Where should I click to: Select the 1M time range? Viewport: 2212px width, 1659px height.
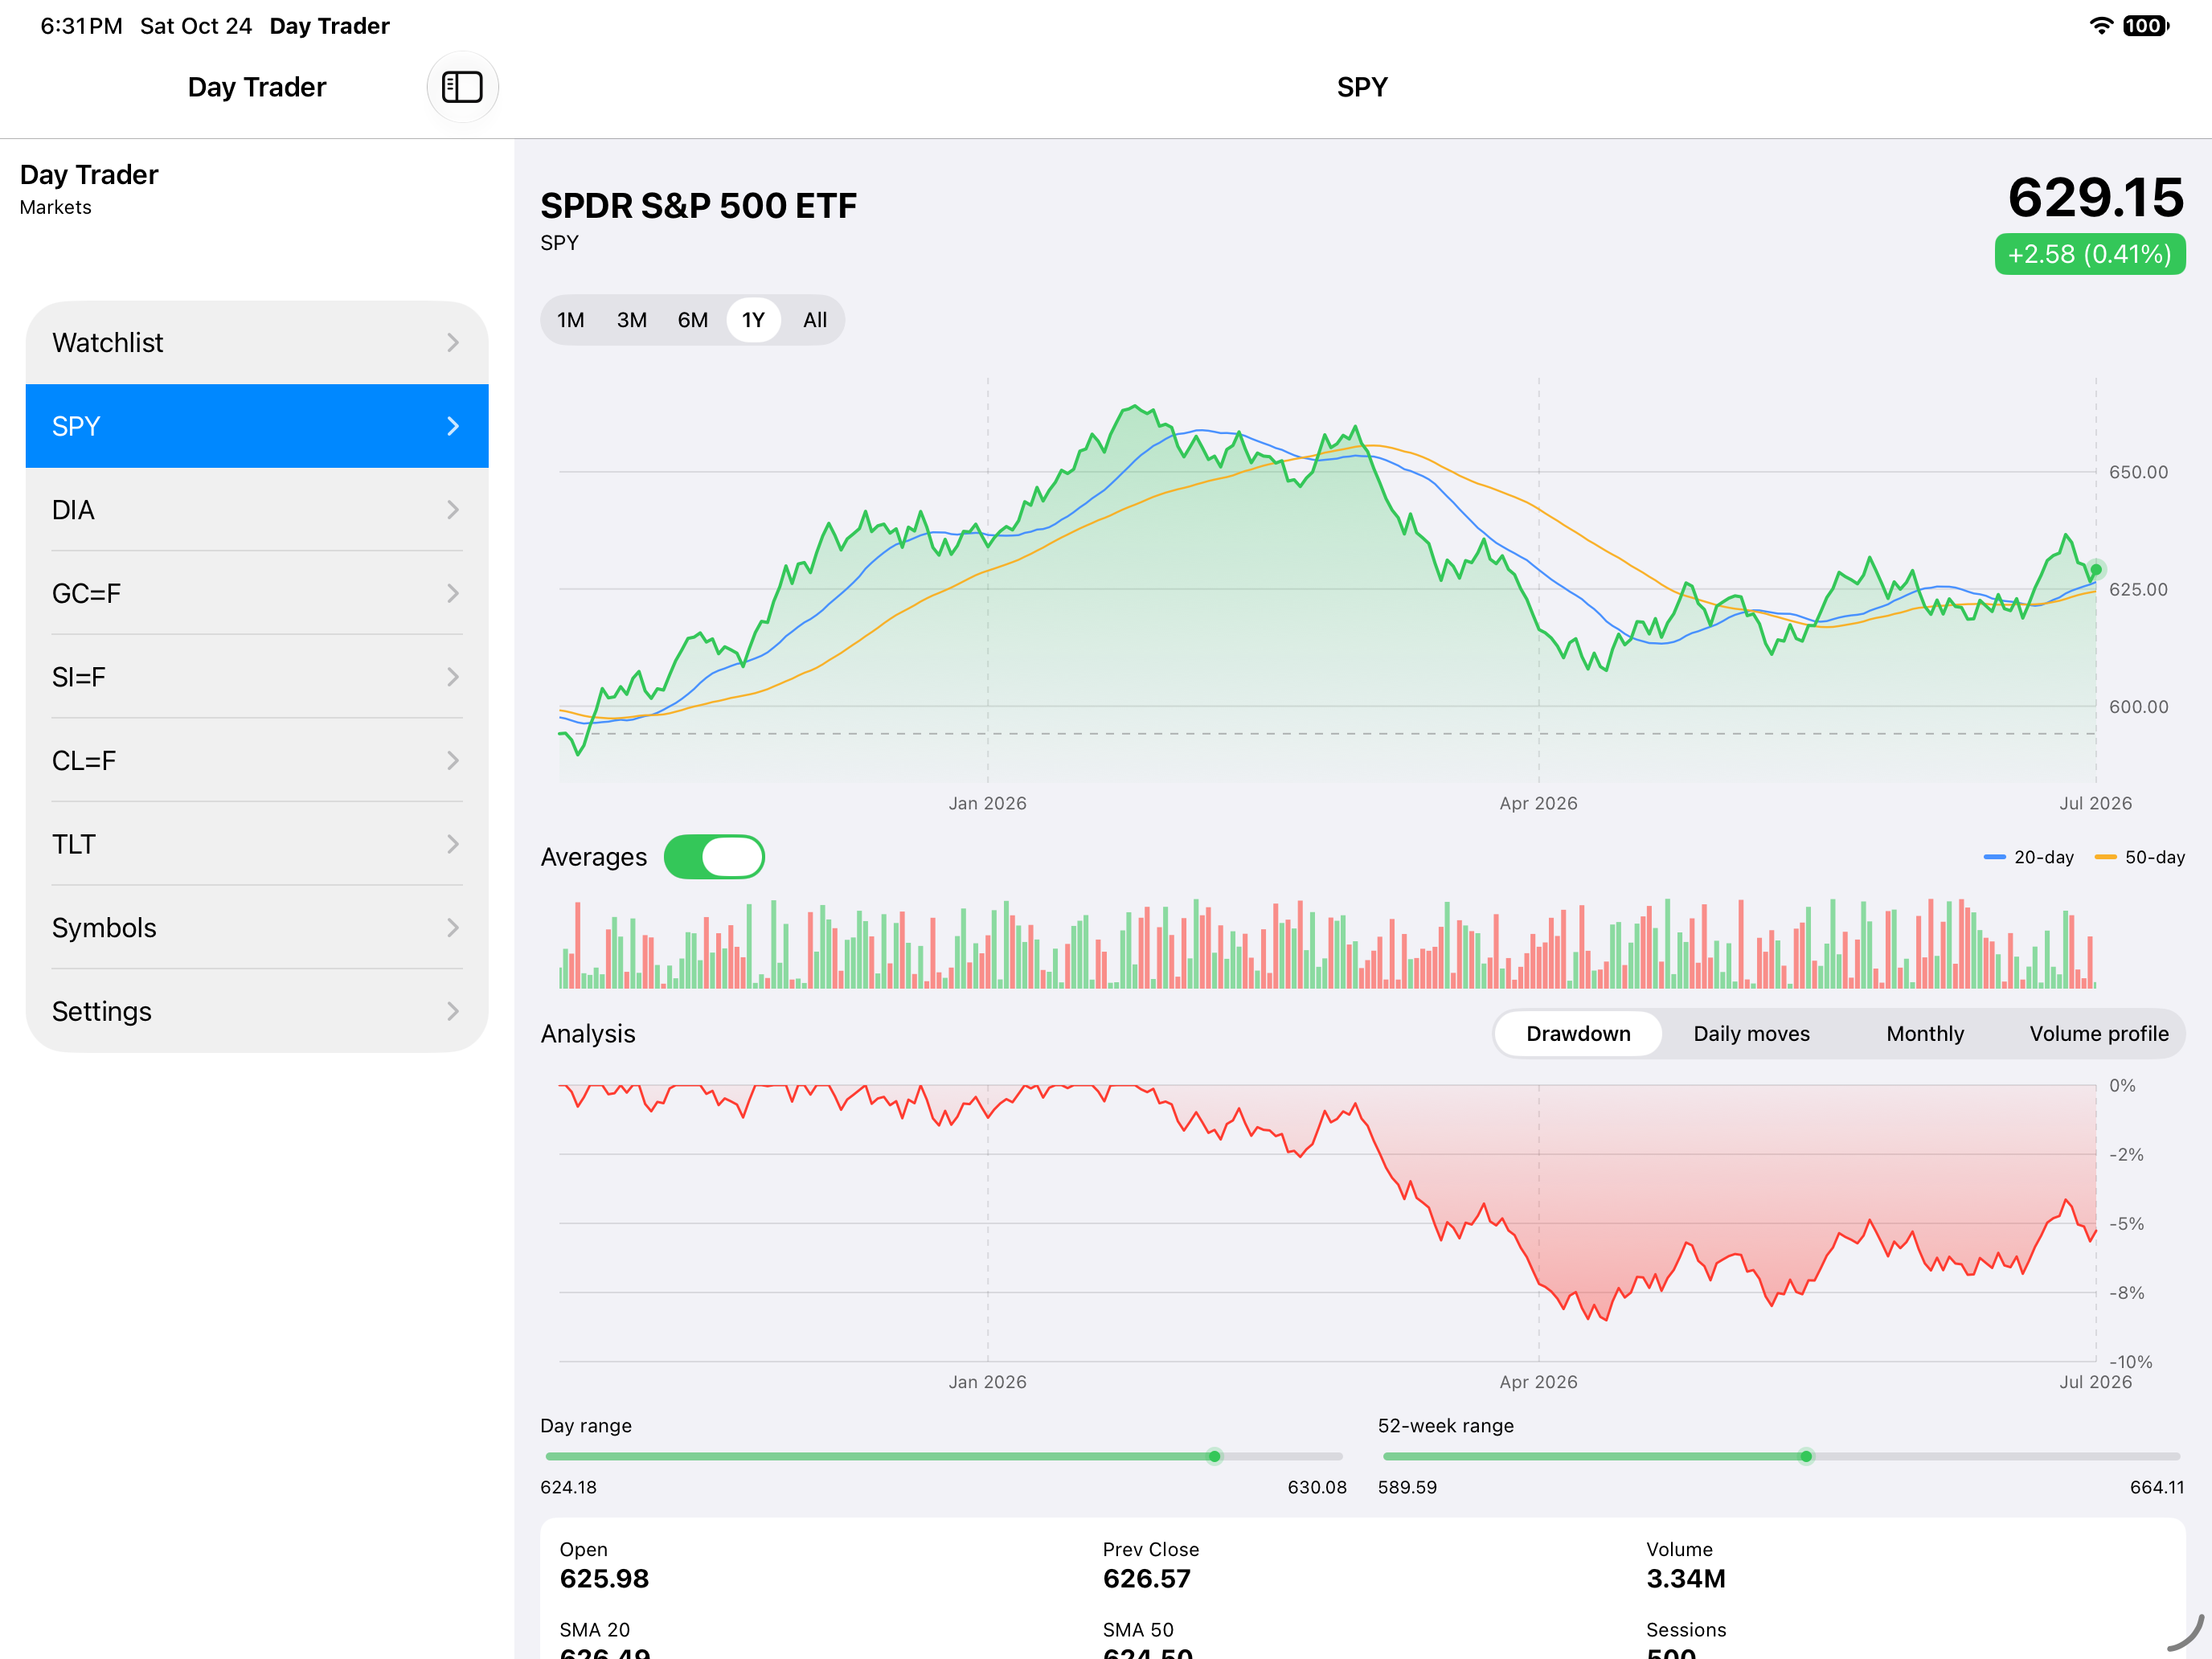pyautogui.click(x=571, y=320)
